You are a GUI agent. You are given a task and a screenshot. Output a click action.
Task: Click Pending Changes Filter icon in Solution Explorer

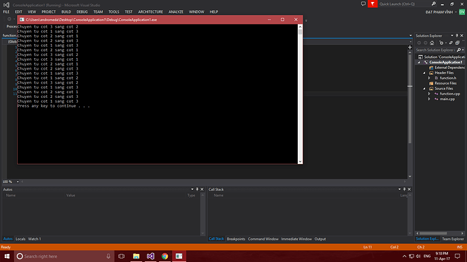pyautogui.click(x=441, y=43)
